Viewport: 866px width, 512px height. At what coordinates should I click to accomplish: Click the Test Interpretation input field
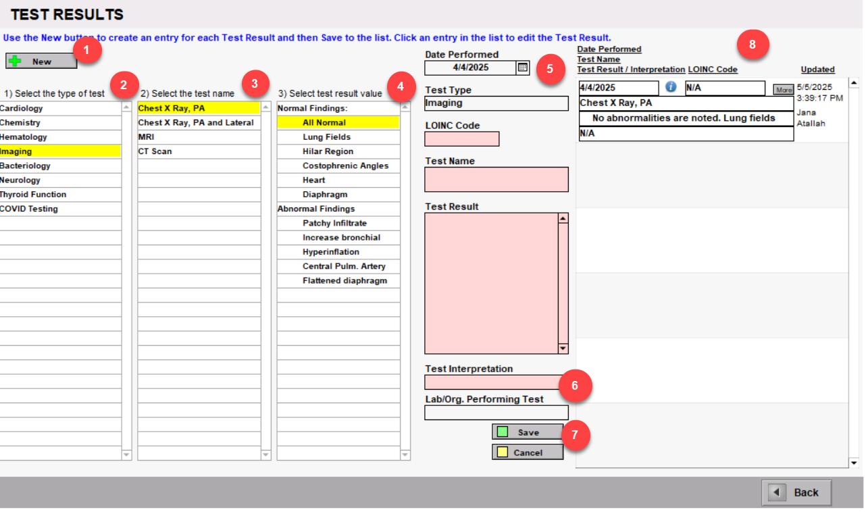(x=492, y=382)
